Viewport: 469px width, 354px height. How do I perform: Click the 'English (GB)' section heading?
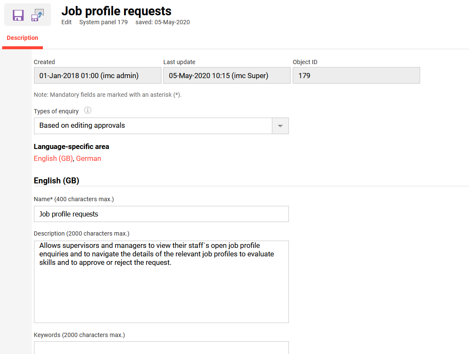point(57,180)
